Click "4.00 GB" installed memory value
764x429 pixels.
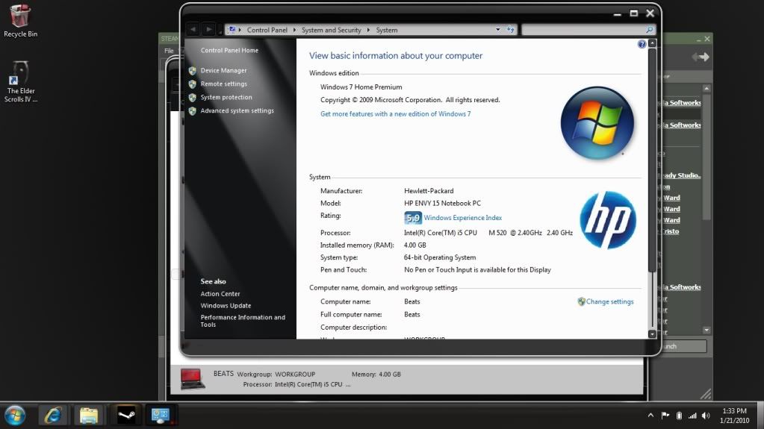(415, 245)
